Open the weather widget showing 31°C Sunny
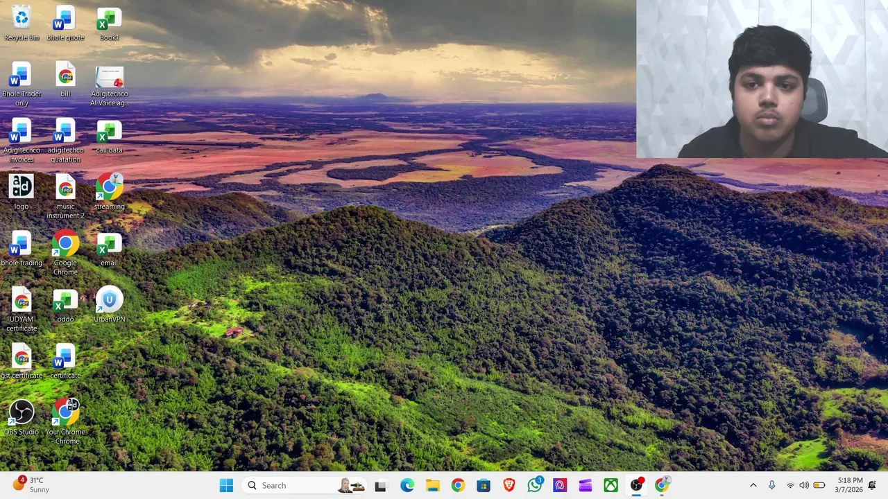 pos(33,484)
